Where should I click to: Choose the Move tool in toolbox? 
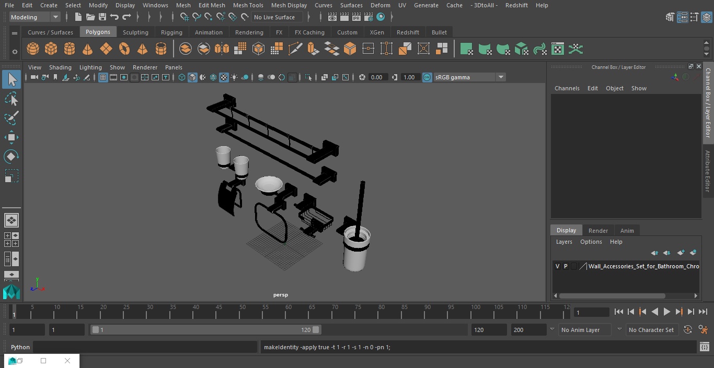point(11,137)
